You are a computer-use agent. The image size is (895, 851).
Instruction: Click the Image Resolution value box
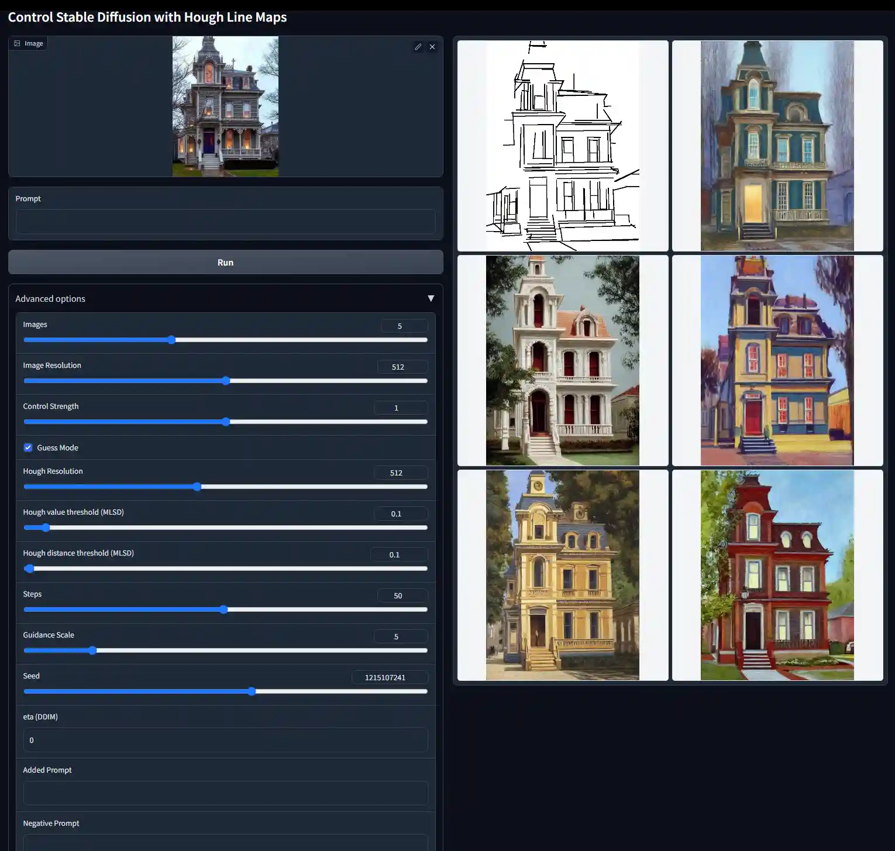402,367
